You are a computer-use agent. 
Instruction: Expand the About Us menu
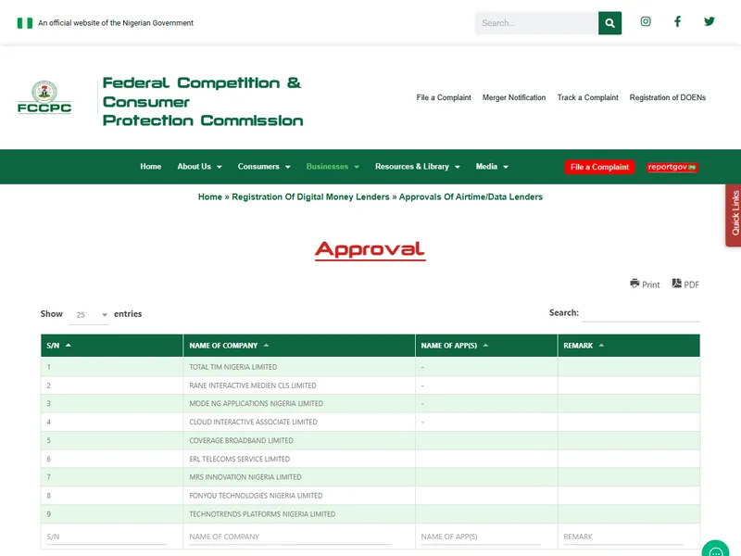coord(199,167)
